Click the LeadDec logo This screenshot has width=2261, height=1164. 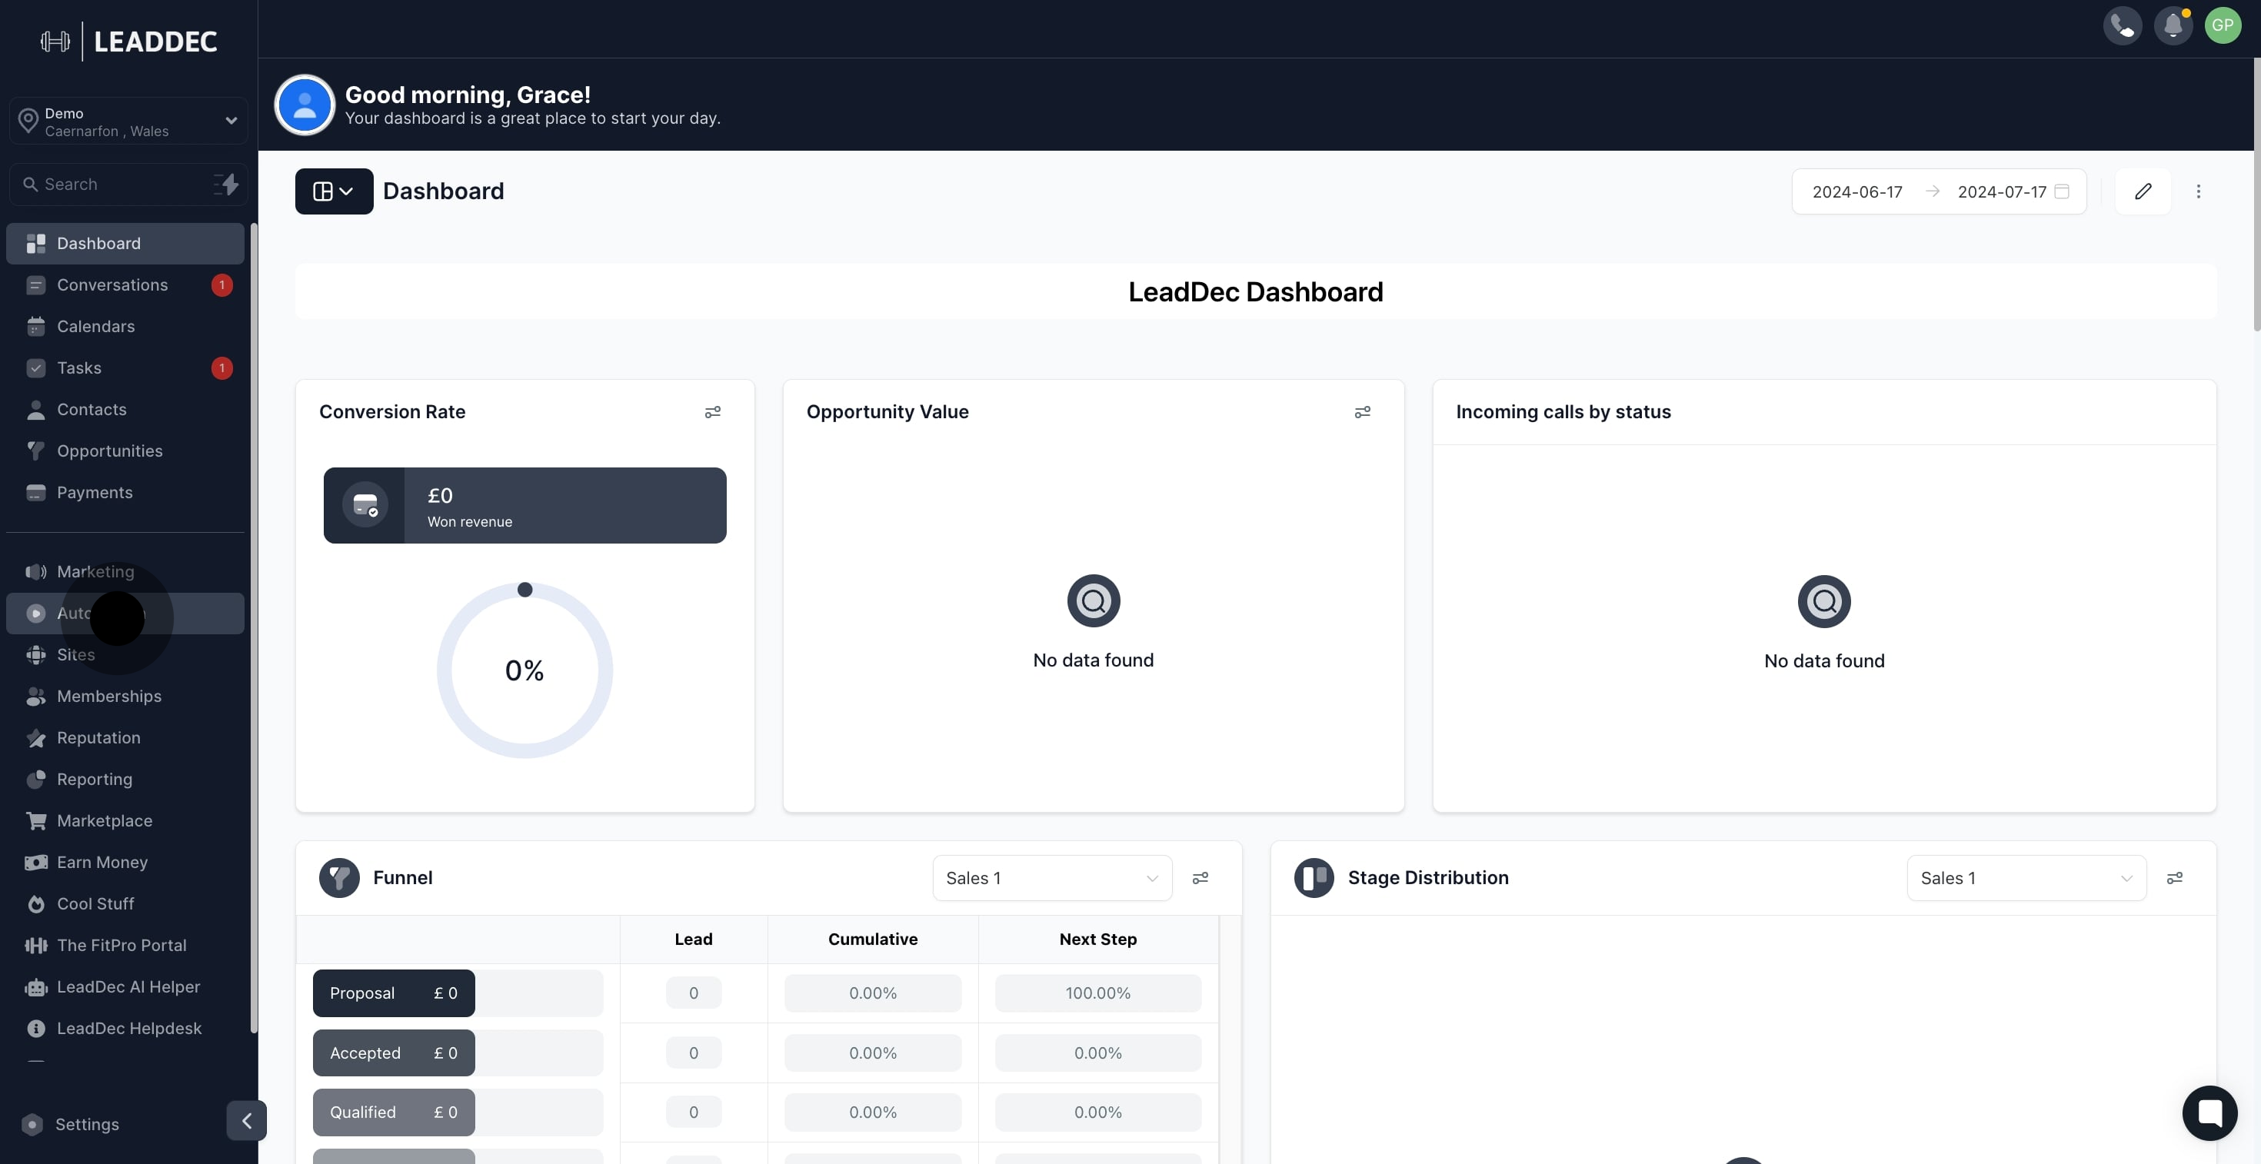[x=129, y=42]
